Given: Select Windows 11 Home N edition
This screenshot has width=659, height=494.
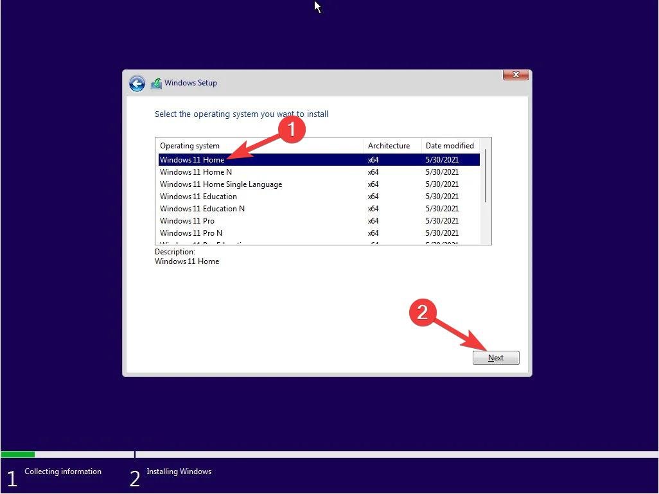Looking at the screenshot, I should [195, 172].
